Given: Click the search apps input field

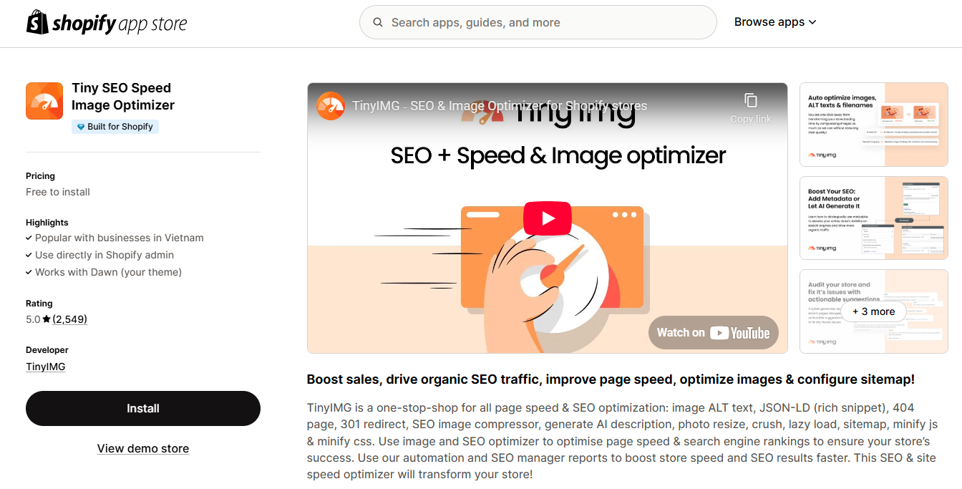Looking at the screenshot, I should [538, 21].
